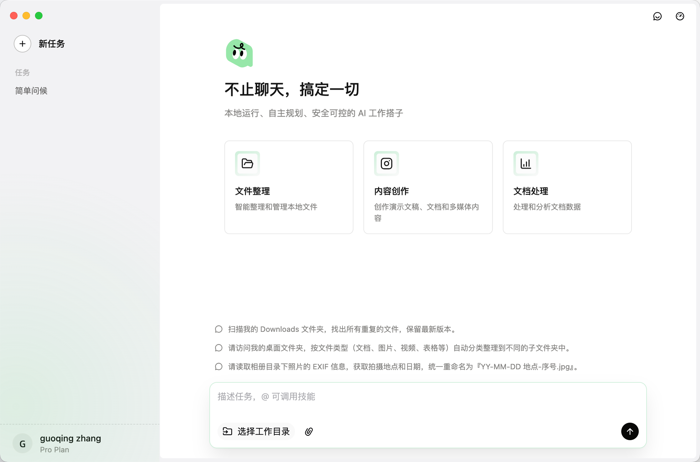Click the paperclip attachment icon
700x462 pixels.
tap(308, 431)
